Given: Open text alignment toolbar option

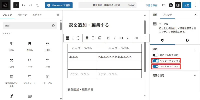Looking at the screenshot, I should click(x=93, y=38).
